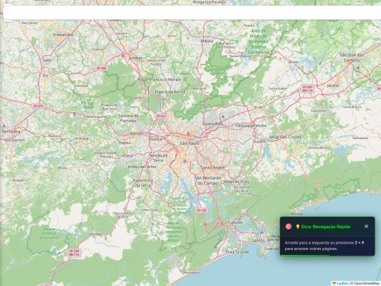Click the Suzano city label
381x286 pixels.
click(x=260, y=141)
